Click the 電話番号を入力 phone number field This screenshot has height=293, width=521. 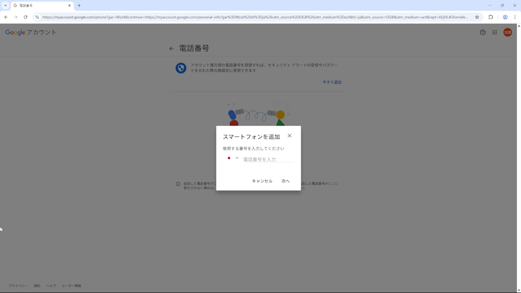[x=268, y=159]
